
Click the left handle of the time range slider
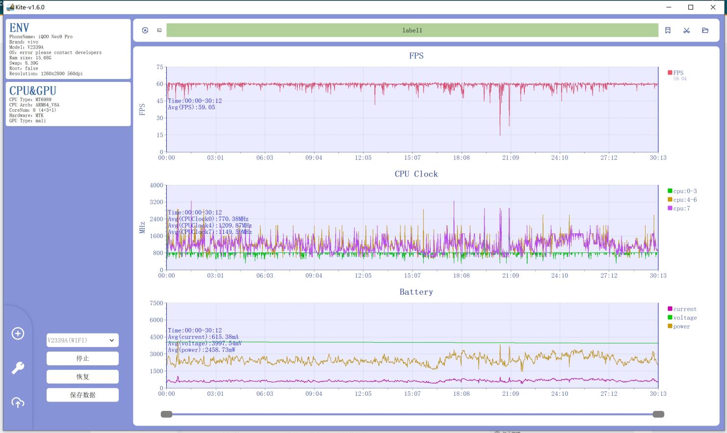[167, 414]
